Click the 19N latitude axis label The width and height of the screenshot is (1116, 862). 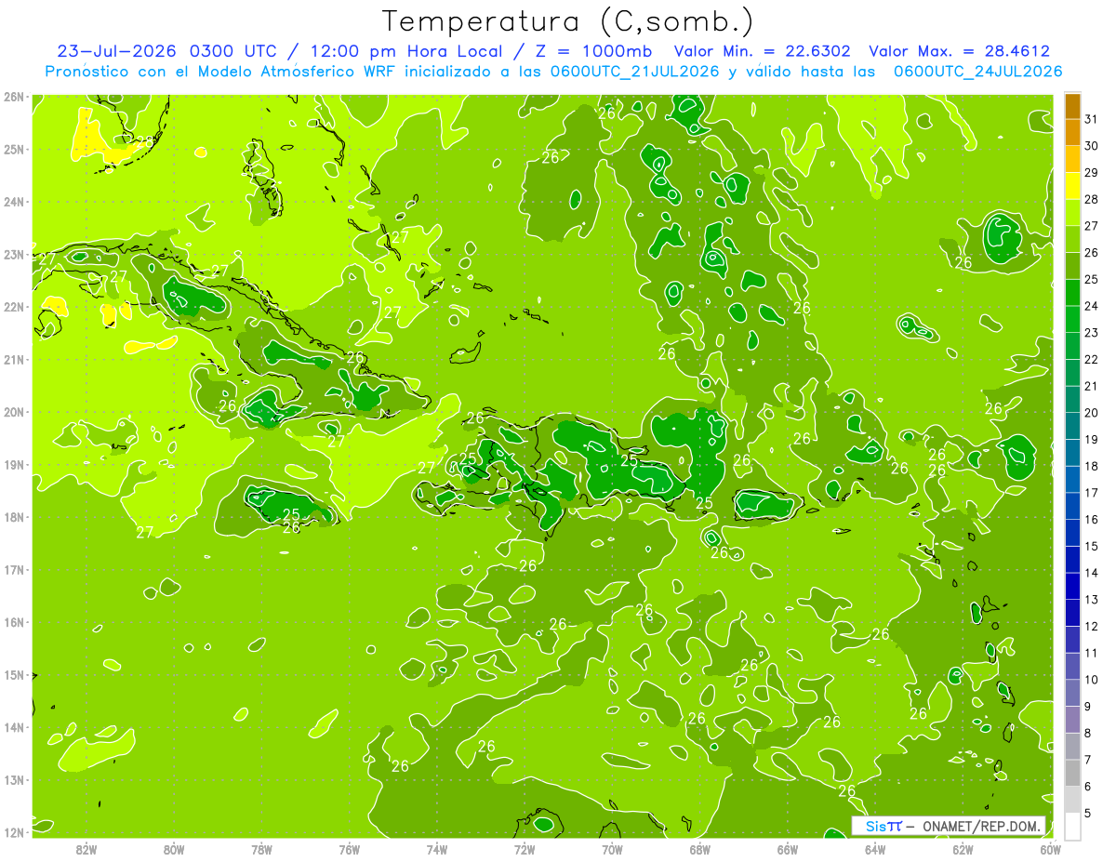(x=13, y=464)
